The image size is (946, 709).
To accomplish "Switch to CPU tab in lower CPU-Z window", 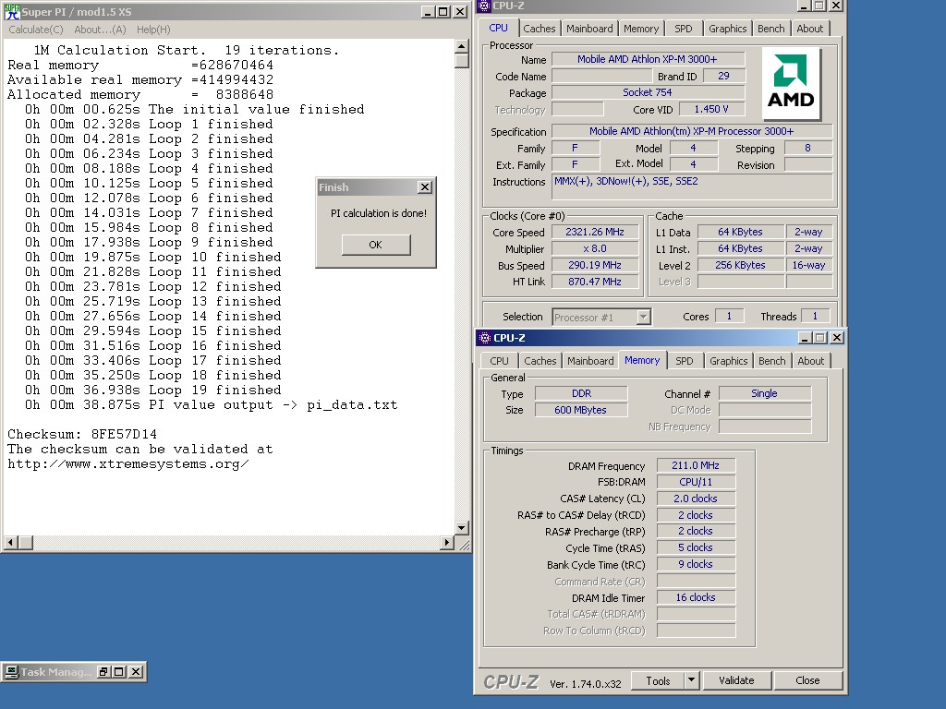I will pyautogui.click(x=499, y=361).
